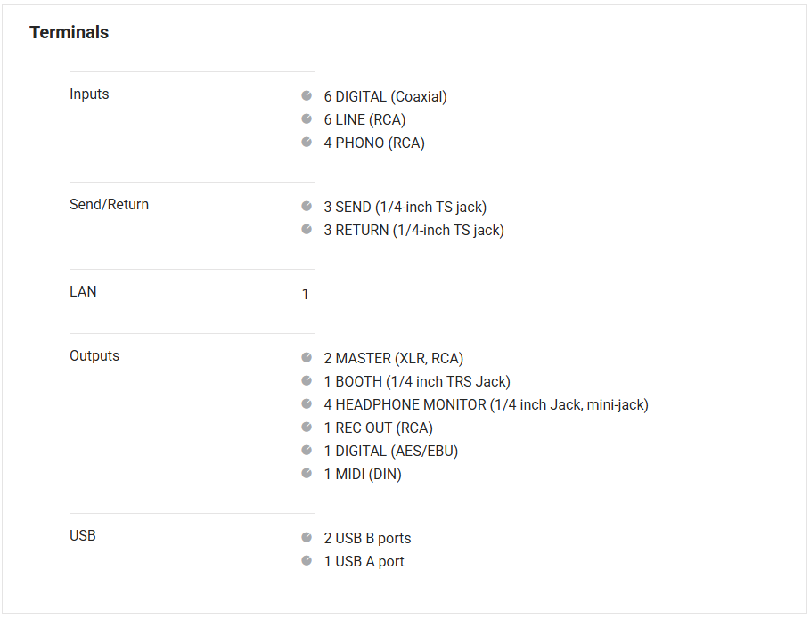This screenshot has height=619, width=810.
Task: Click the Inputs row label
Action: (89, 94)
